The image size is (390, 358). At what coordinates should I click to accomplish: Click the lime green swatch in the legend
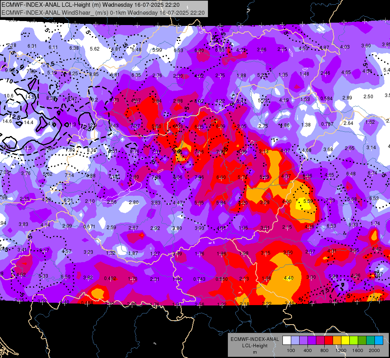(354, 340)
